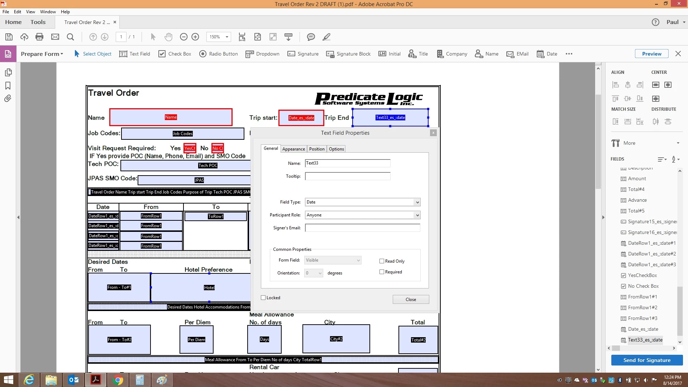
Task: Check the Required checkbox
Action: pyautogui.click(x=382, y=272)
